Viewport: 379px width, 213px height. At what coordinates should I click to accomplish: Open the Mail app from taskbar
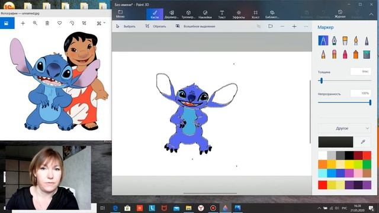[x=176, y=208]
